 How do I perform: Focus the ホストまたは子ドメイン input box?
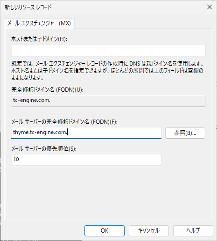[x=108, y=50]
